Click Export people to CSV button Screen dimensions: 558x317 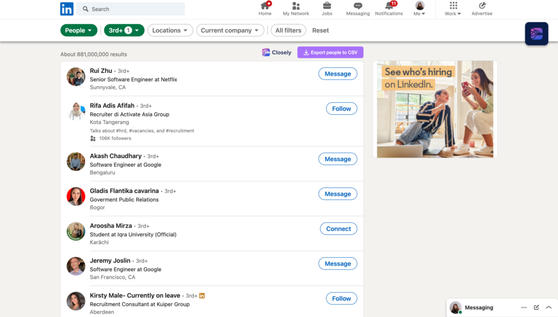[x=330, y=53]
